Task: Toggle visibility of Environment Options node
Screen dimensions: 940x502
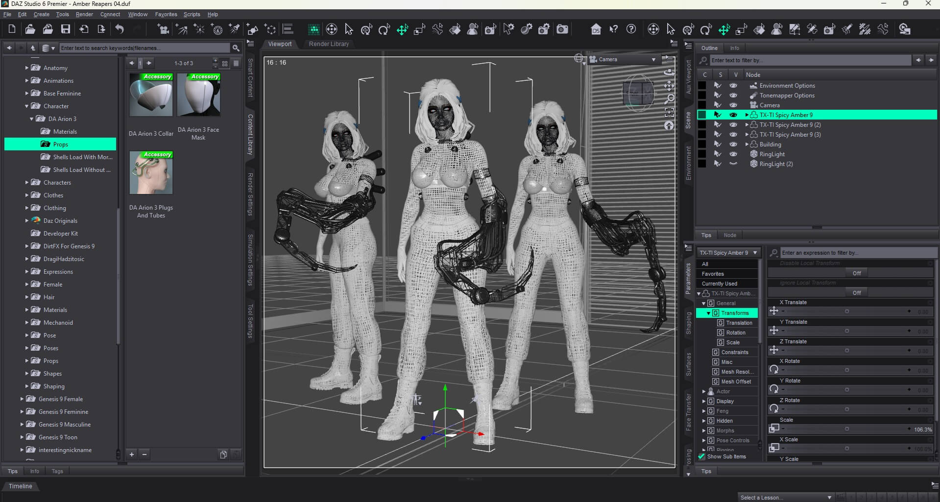Action: tap(733, 86)
